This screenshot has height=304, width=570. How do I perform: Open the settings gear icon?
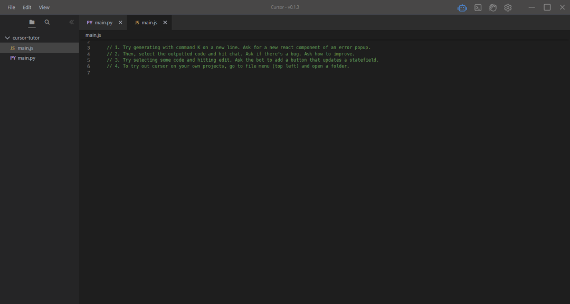click(508, 7)
